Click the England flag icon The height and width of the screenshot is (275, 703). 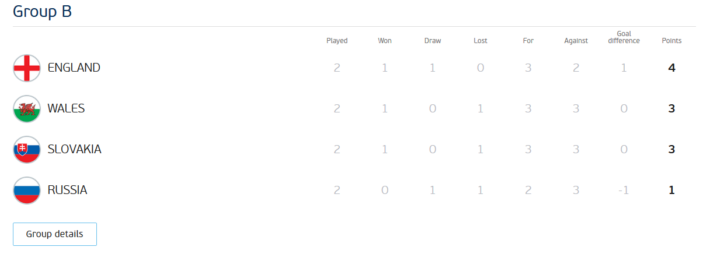(x=27, y=68)
